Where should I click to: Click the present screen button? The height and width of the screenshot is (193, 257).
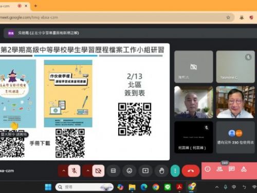click(145, 171)
